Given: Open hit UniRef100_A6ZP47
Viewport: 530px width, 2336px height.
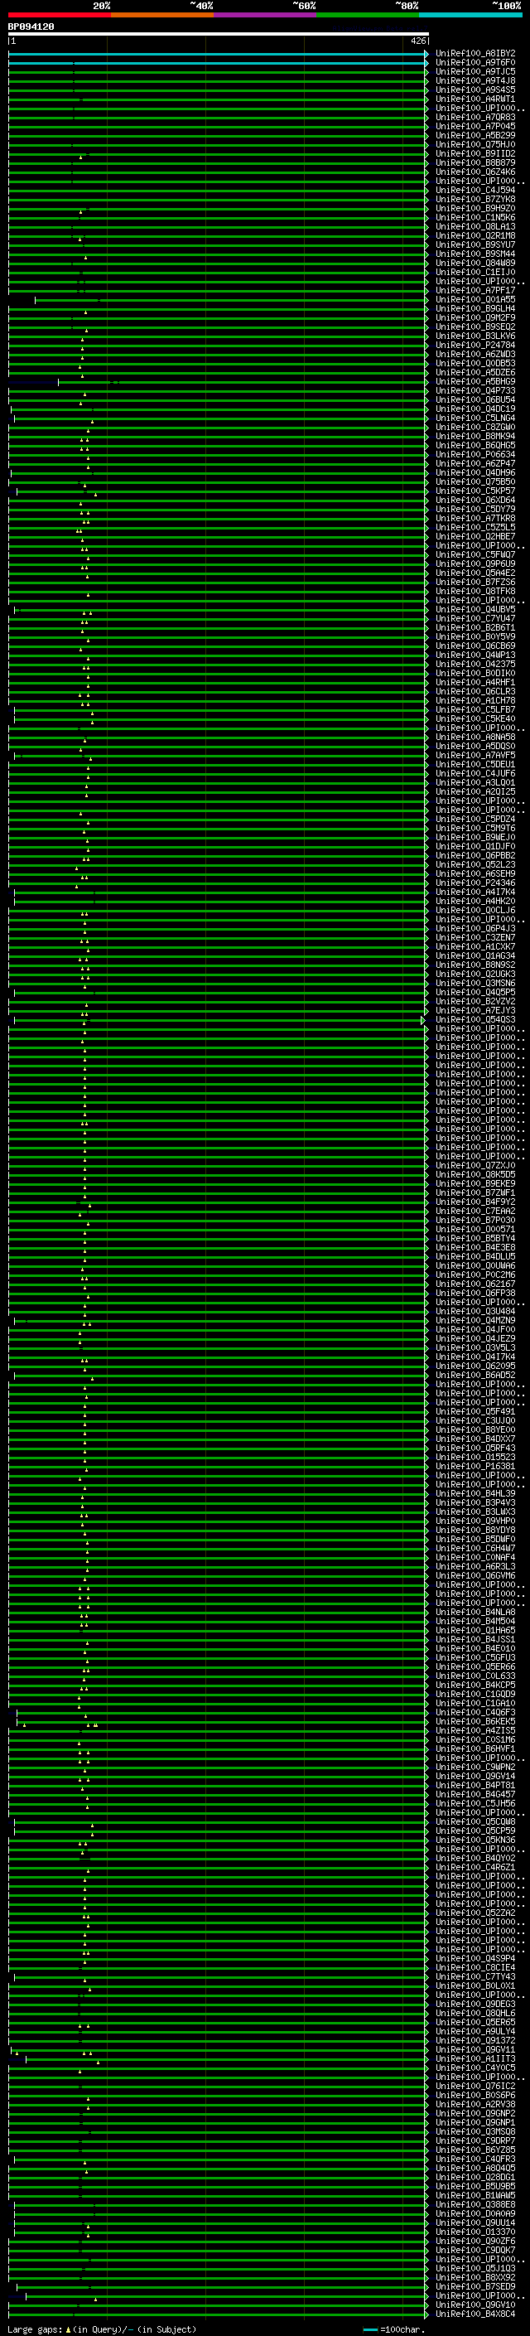Looking at the screenshot, I should (x=475, y=463).
